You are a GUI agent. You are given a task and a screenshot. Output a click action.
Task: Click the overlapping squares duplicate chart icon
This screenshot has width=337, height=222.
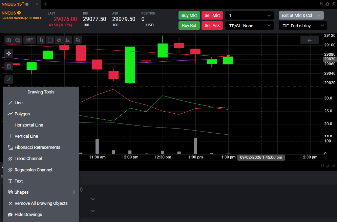point(78,40)
